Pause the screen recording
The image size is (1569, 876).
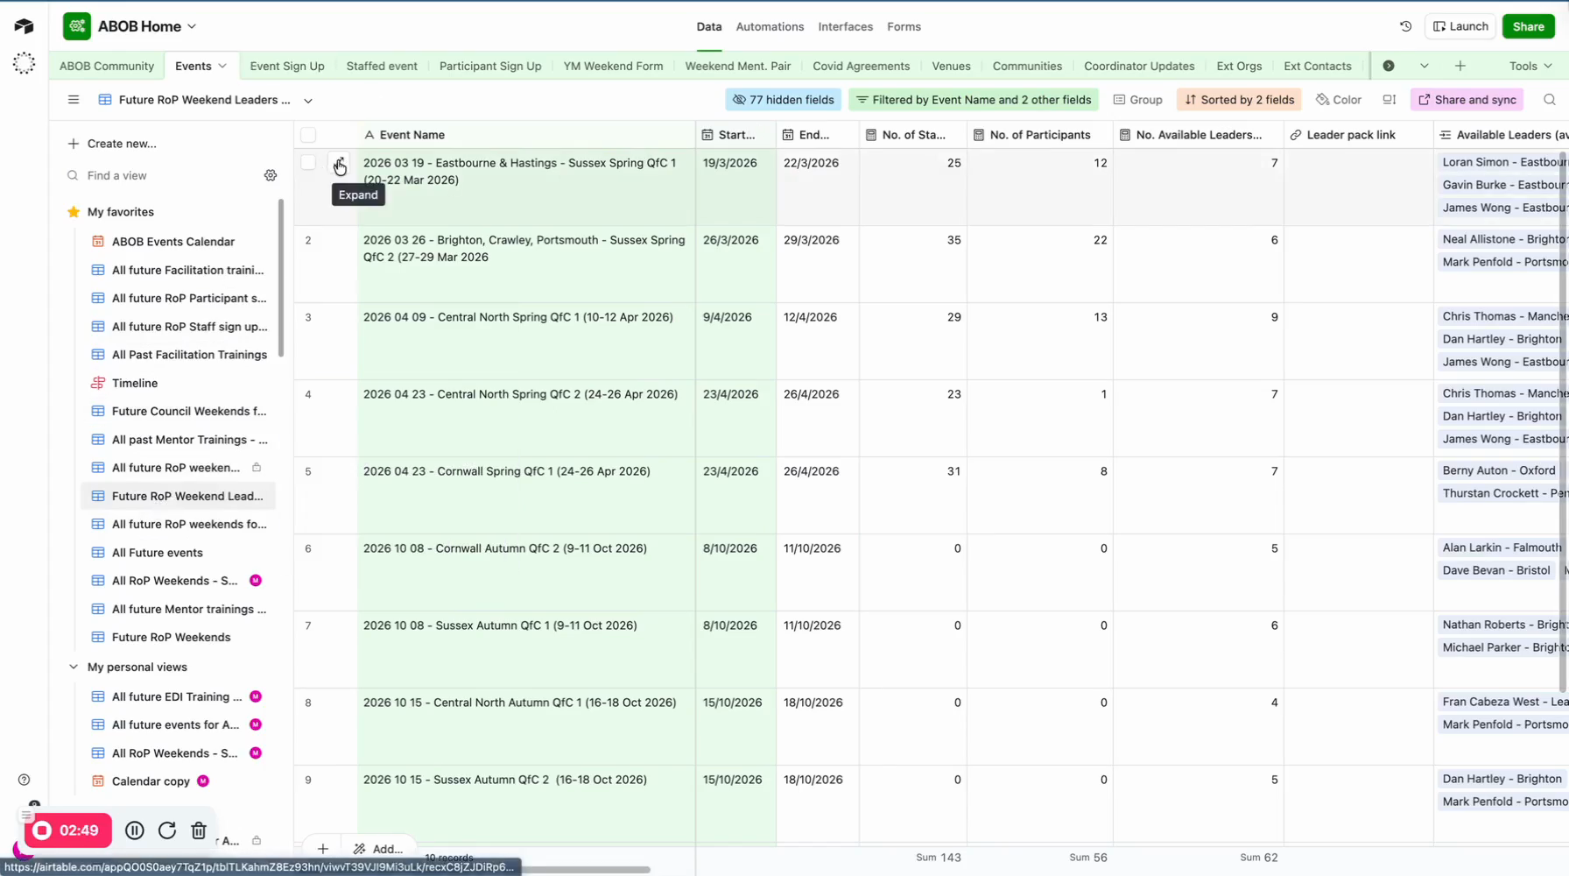pos(134,830)
